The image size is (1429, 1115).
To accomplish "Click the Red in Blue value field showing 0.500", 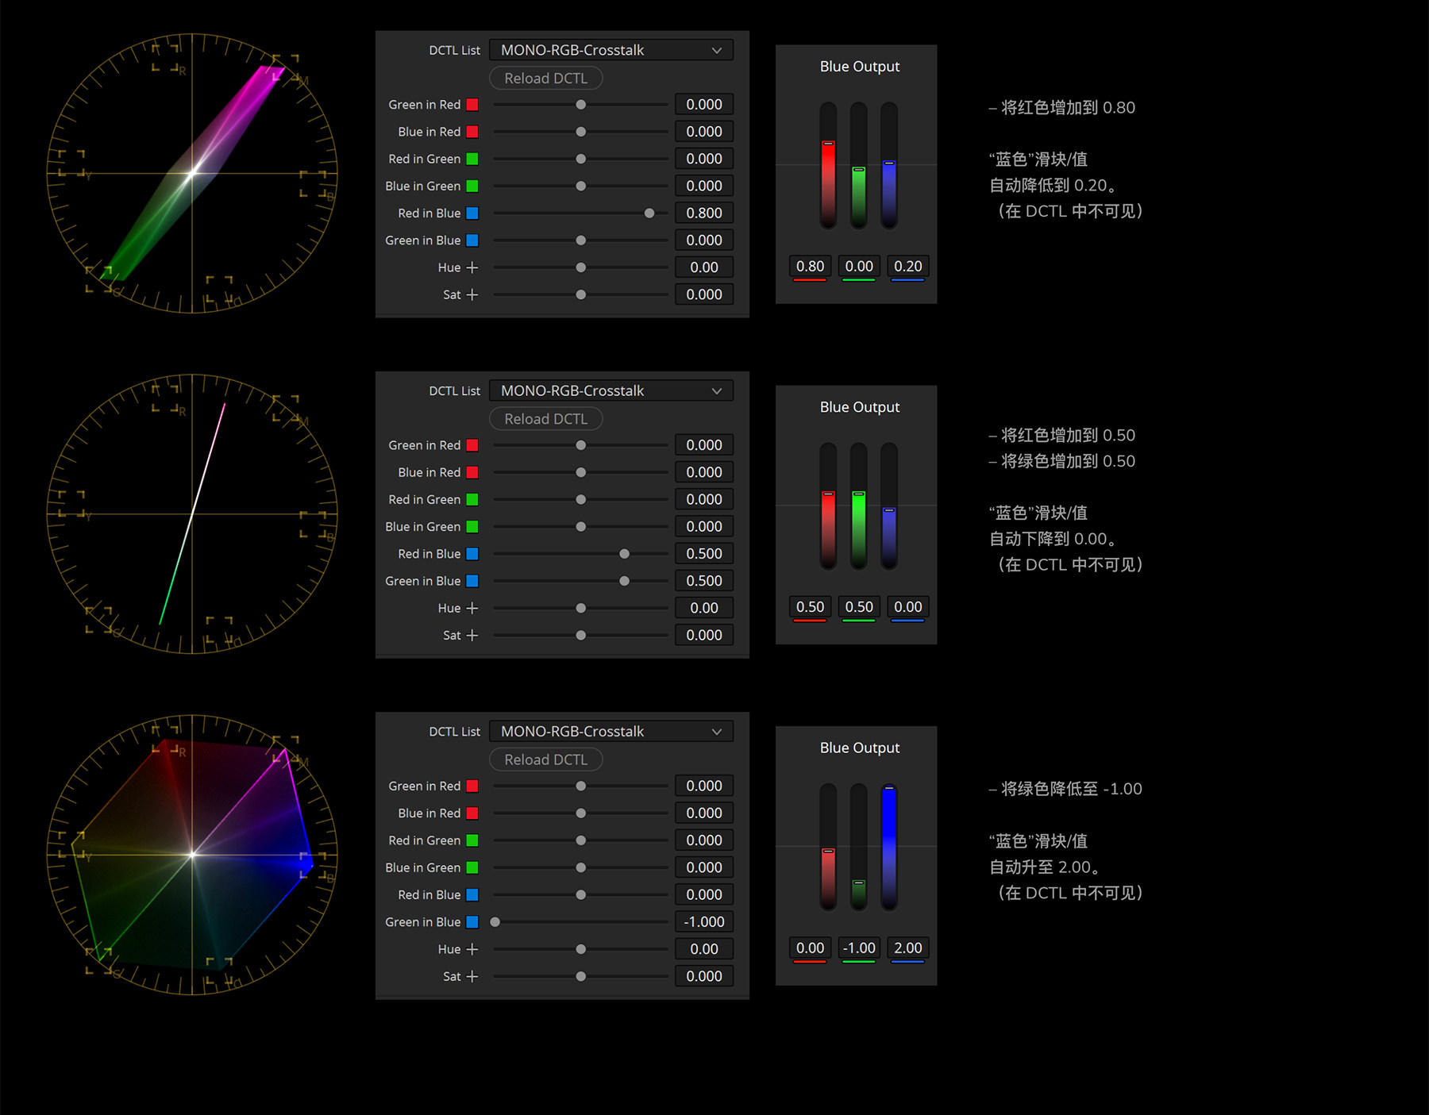I will 704,554.
